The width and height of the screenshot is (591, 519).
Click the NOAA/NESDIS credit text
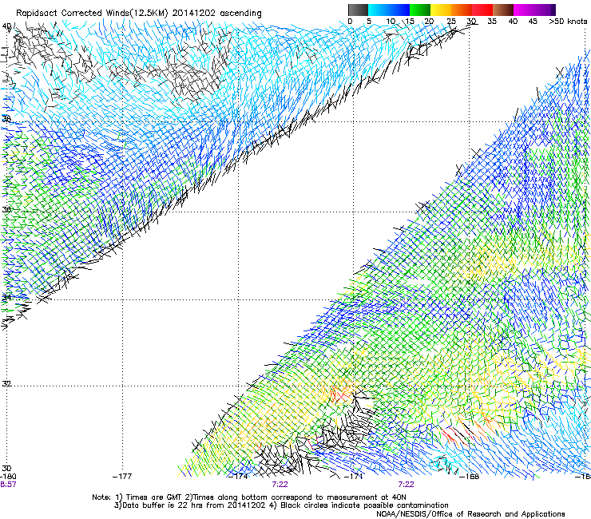click(470, 513)
